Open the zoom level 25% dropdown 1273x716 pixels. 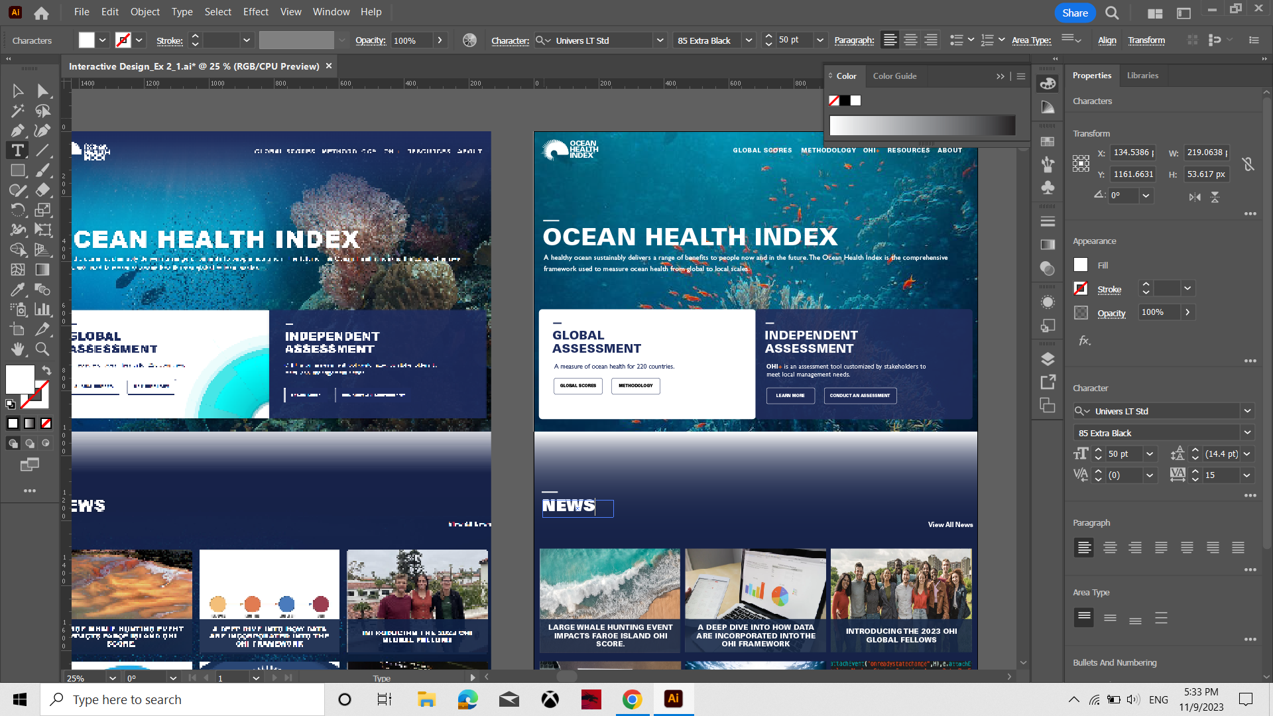point(112,678)
